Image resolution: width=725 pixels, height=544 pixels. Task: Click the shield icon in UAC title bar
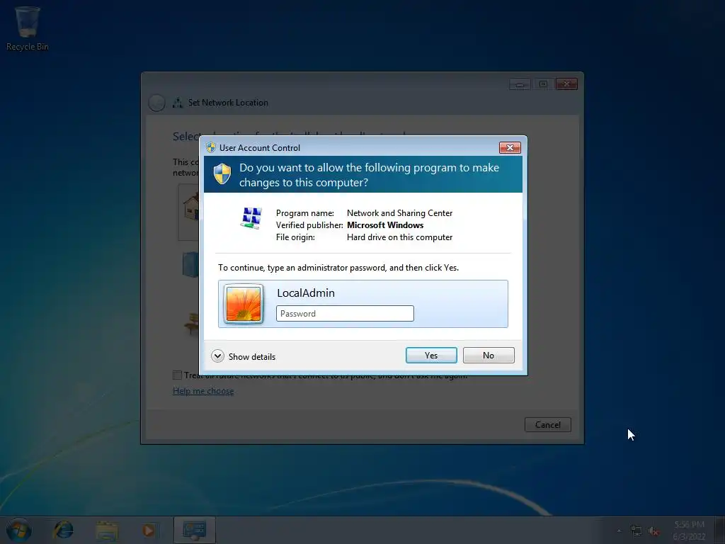[x=211, y=147]
